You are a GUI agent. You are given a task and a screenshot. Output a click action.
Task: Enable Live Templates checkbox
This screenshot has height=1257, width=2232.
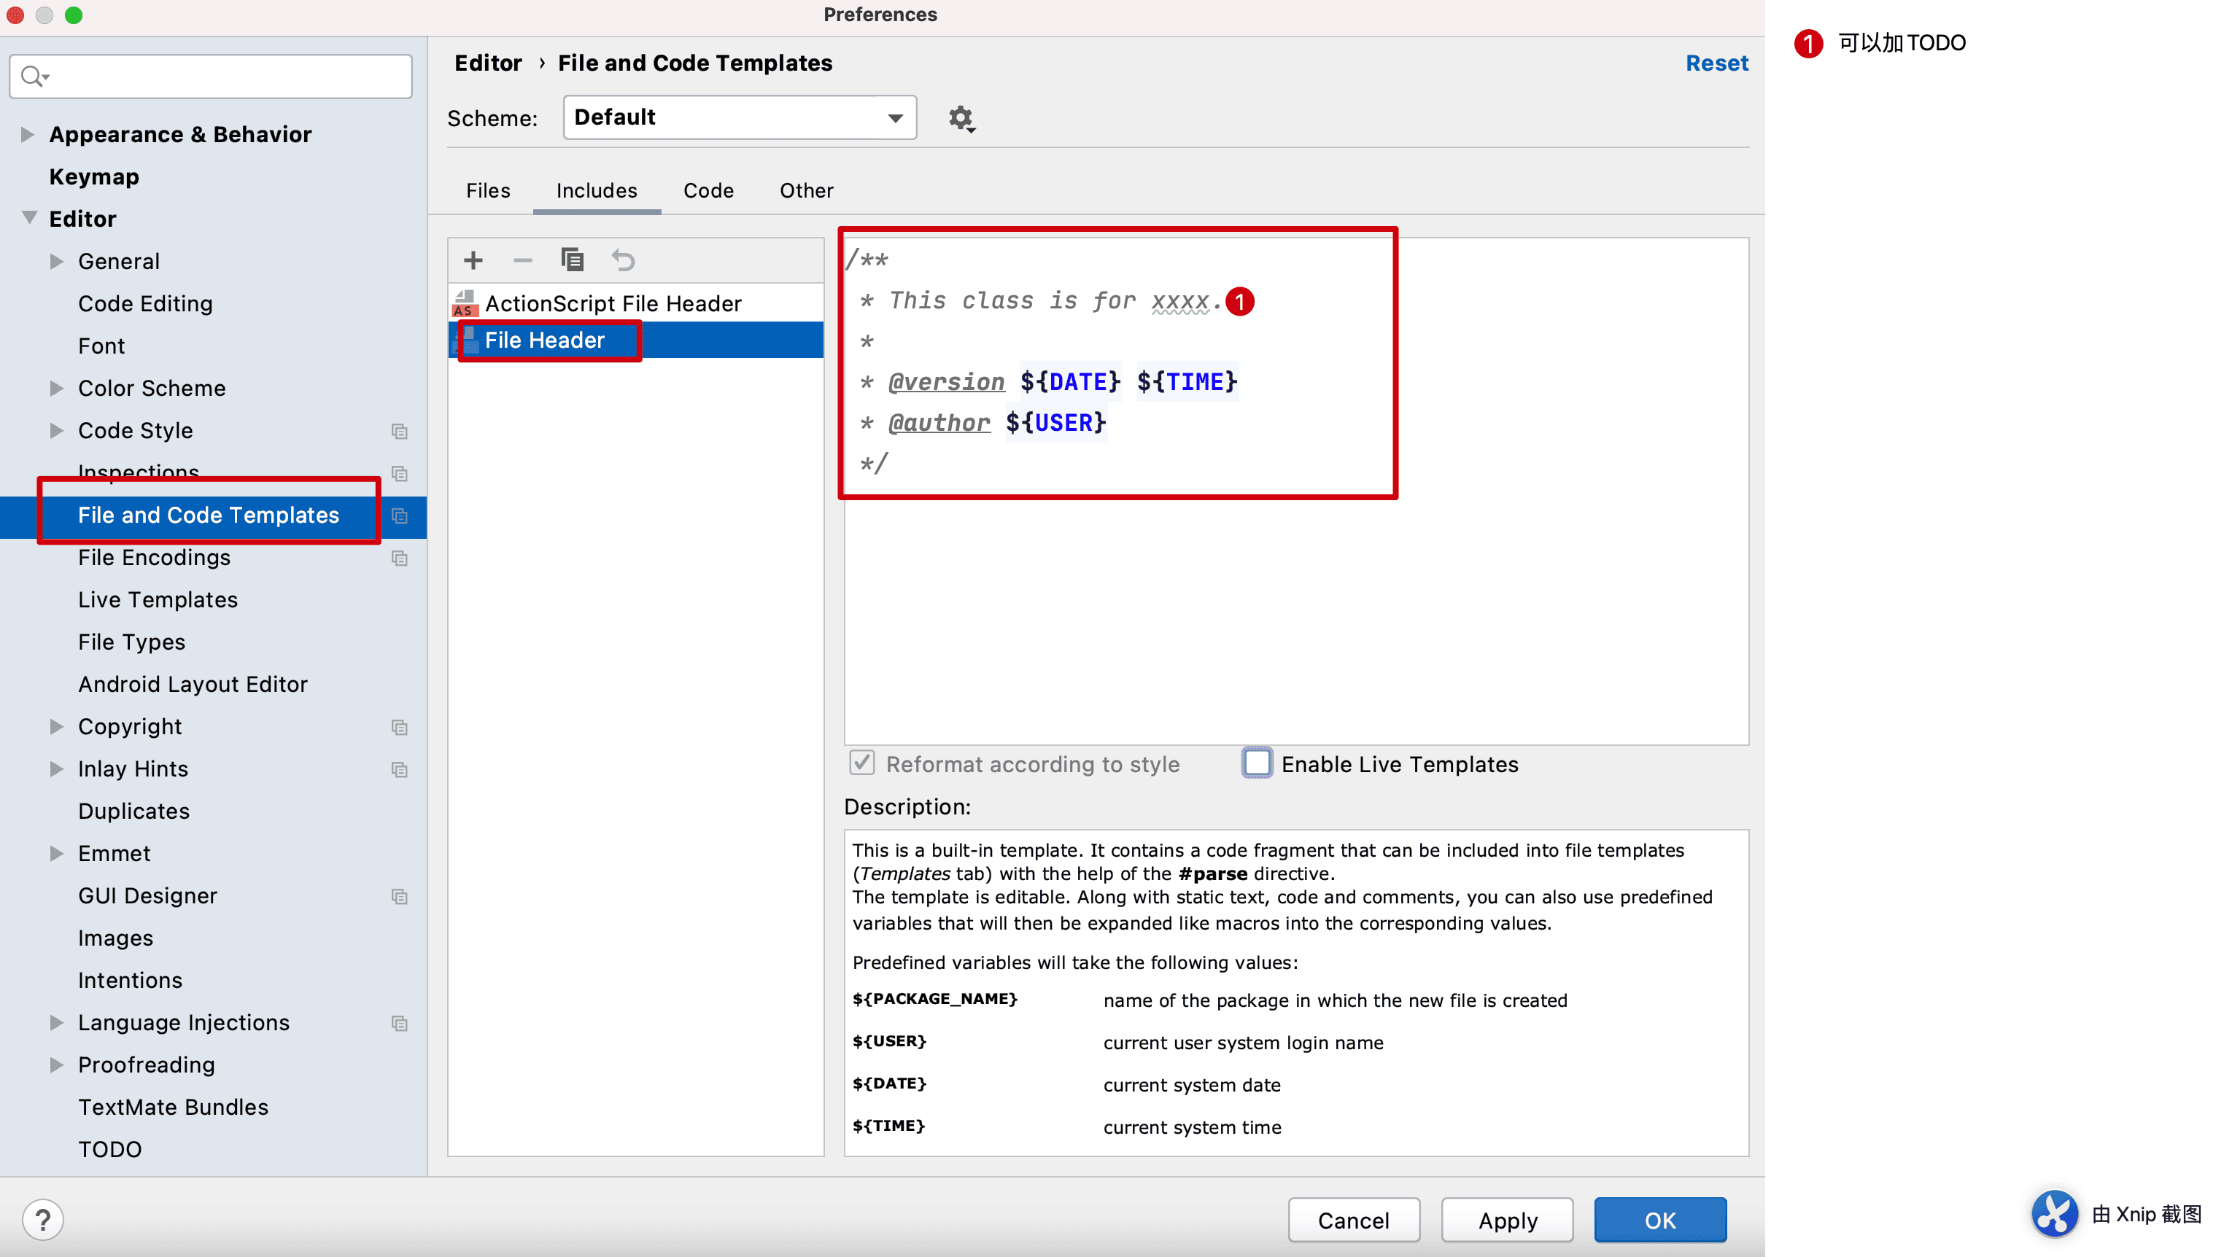click(1256, 763)
